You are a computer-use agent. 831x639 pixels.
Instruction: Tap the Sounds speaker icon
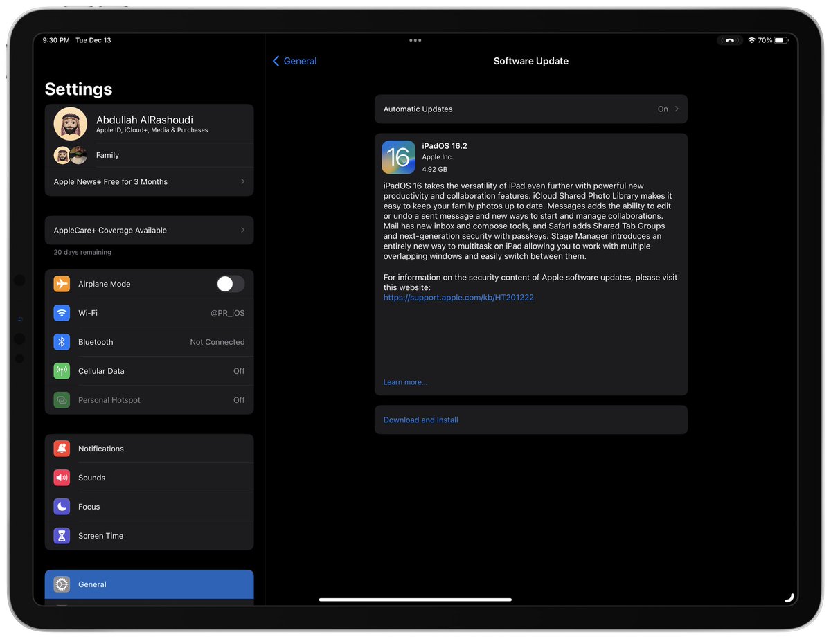coord(62,478)
